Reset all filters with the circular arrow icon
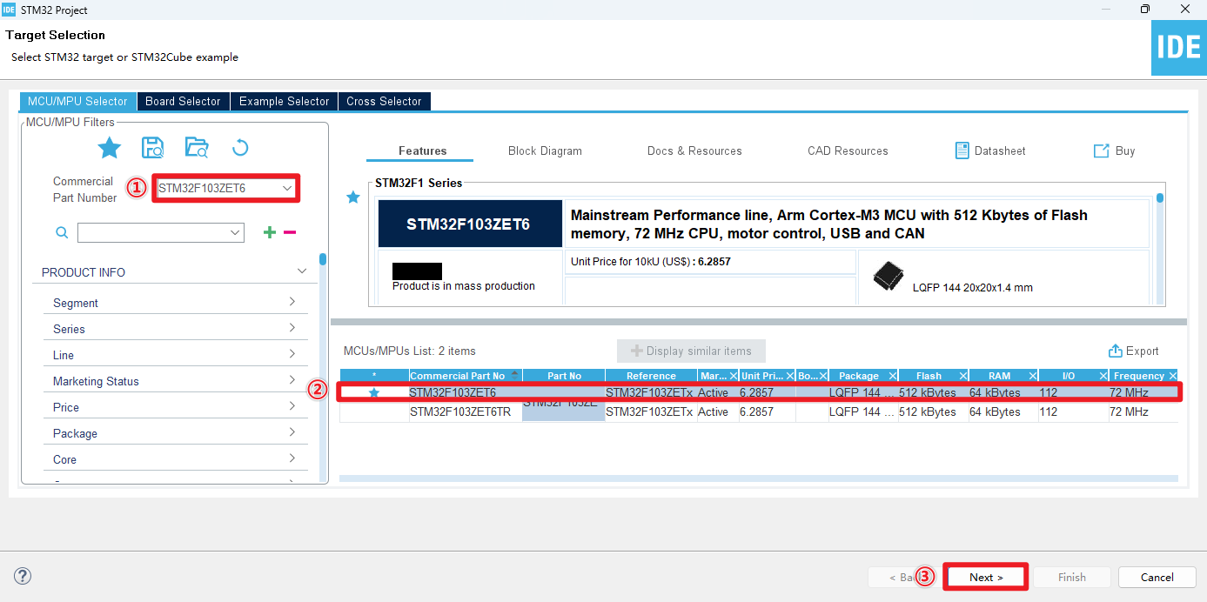The image size is (1207, 602). point(240,148)
